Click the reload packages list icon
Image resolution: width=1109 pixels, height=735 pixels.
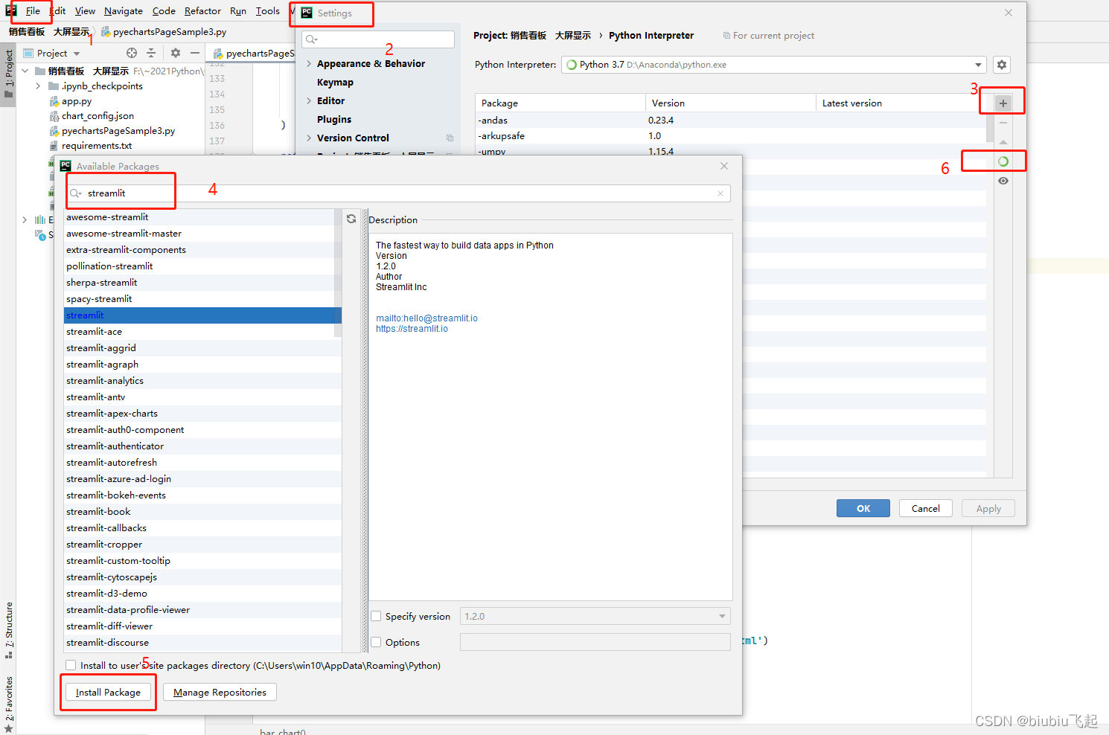pos(351,219)
